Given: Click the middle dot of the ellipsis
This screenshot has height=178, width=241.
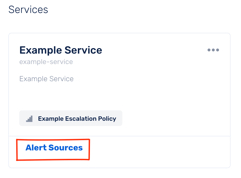Looking at the screenshot, I should [x=213, y=50].
